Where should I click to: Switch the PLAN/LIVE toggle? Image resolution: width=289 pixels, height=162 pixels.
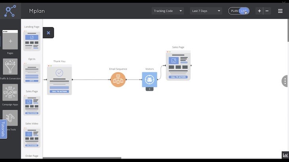tap(239, 11)
